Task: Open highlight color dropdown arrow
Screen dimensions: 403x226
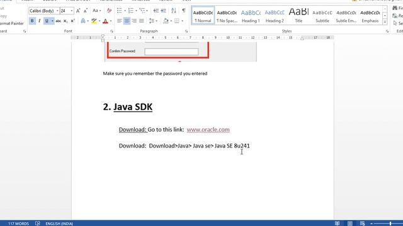Action: click(99, 21)
